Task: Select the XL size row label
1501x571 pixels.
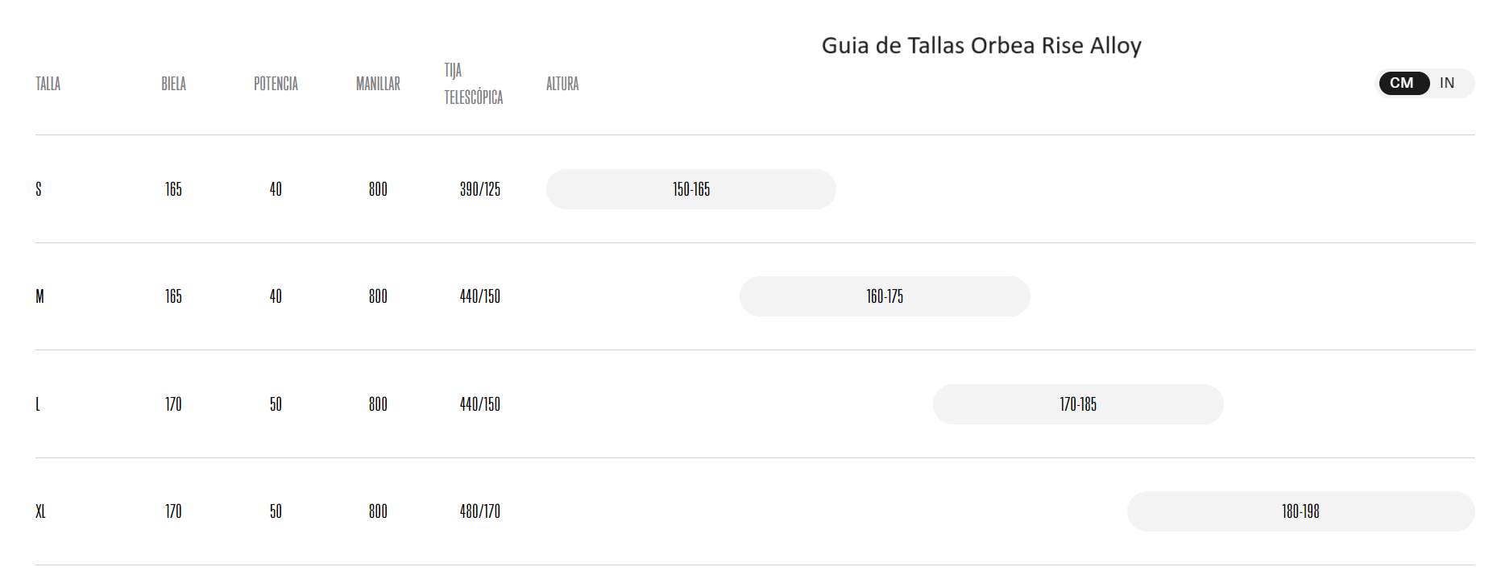Action: click(40, 511)
